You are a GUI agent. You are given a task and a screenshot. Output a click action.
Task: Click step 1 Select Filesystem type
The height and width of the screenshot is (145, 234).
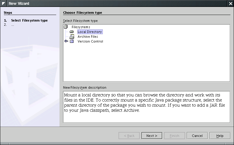[x=29, y=20]
